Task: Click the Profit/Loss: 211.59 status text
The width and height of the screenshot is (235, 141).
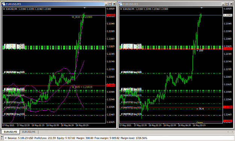Action: pyautogui.click(x=45, y=138)
